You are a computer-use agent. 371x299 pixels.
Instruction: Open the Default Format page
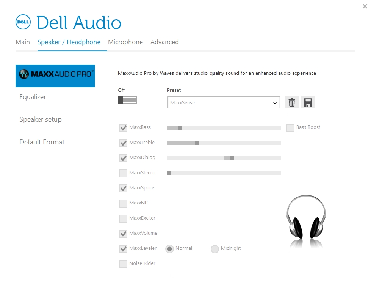[42, 142]
